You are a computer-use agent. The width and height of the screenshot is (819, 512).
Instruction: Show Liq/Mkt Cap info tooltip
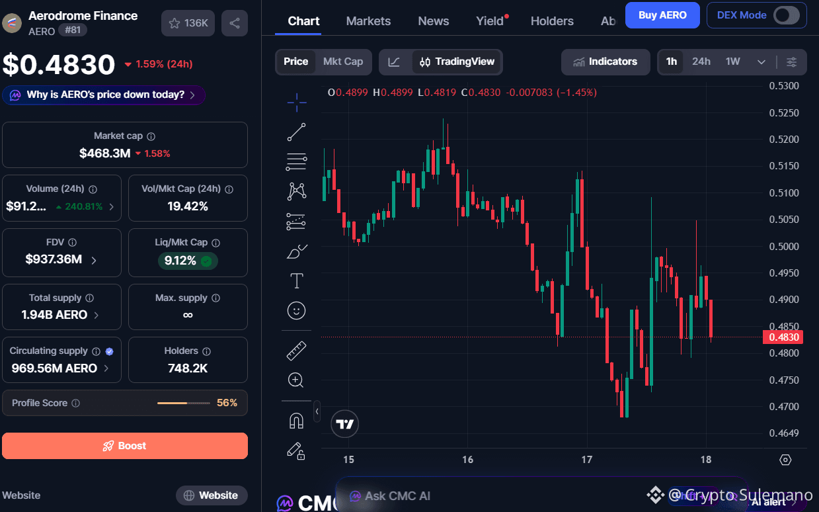215,243
